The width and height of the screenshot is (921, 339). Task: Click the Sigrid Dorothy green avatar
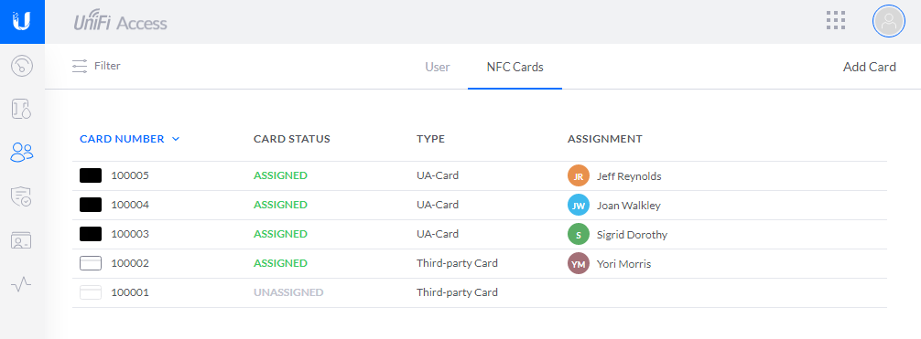pyautogui.click(x=579, y=235)
